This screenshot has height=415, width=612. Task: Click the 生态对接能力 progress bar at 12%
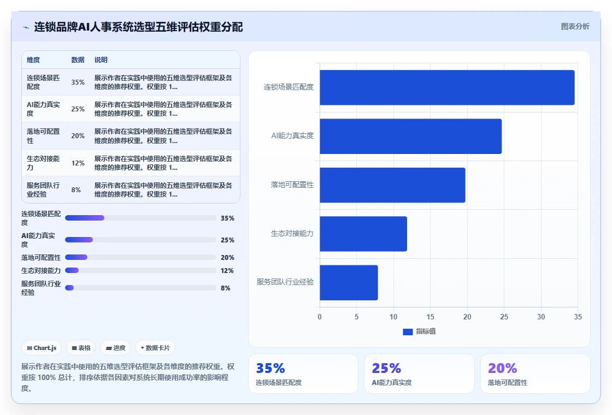(x=140, y=270)
